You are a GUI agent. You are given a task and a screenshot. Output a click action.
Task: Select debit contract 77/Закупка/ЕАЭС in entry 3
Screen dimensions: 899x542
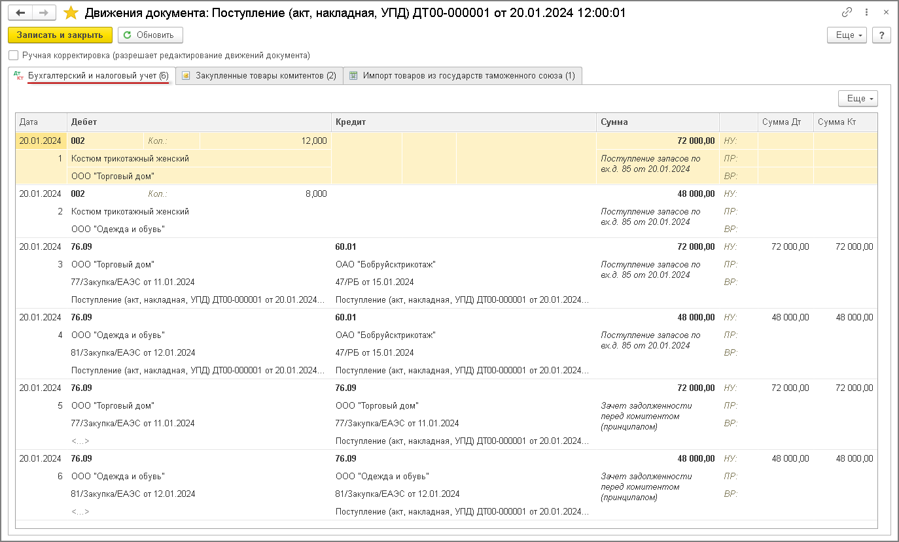point(133,282)
